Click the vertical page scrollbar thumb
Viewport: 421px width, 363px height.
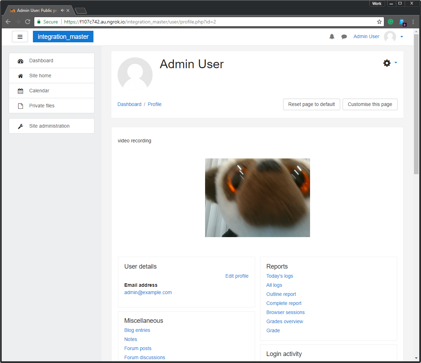tap(416, 104)
